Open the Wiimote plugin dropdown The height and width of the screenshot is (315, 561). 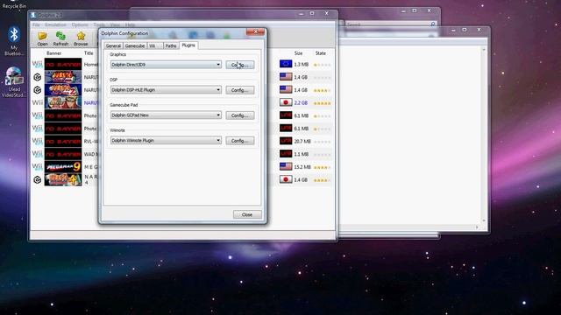point(166,141)
